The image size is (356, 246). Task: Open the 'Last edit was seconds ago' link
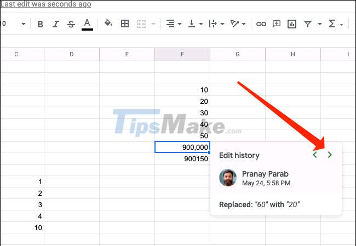coord(45,4)
